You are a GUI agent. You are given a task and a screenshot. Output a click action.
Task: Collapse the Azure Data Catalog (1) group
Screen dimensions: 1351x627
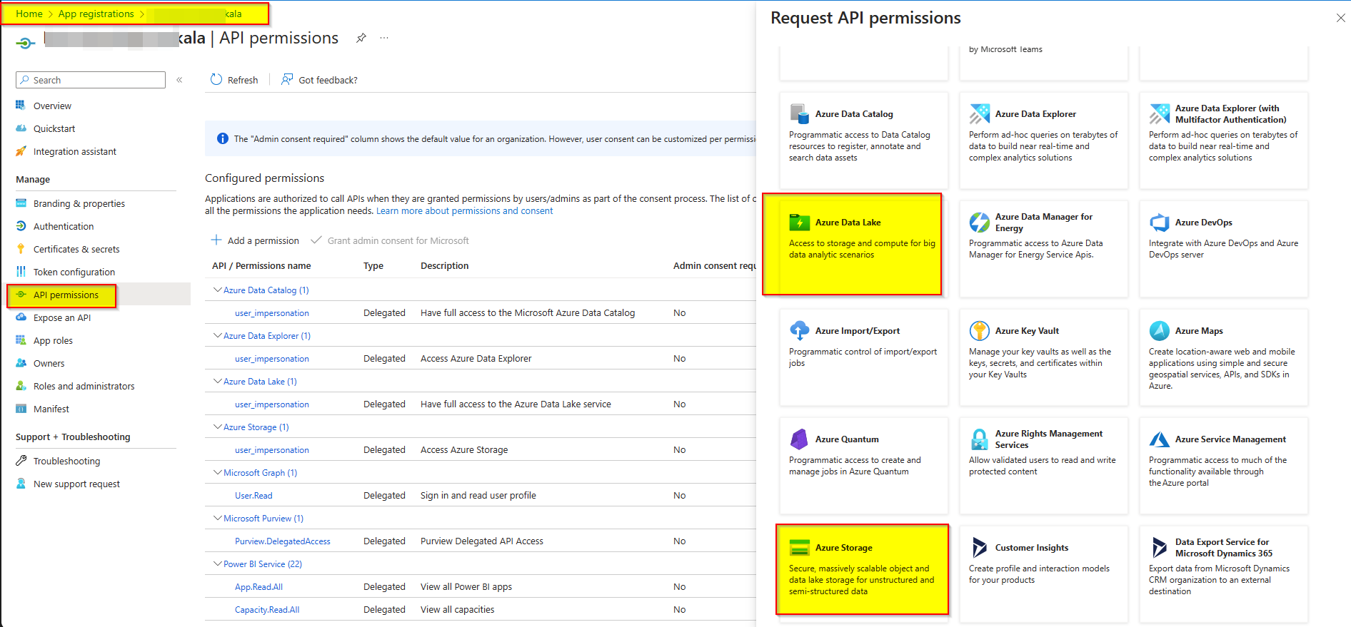coord(218,290)
